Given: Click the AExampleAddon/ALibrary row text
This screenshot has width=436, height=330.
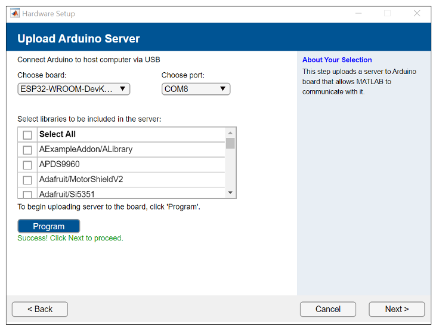Looking at the screenshot, I should (x=86, y=149).
